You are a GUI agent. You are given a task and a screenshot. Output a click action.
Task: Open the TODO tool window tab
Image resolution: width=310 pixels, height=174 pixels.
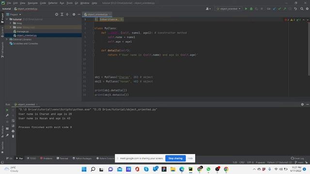point(31,158)
